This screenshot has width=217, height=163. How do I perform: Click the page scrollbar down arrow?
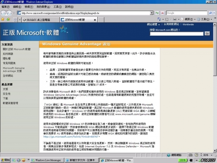pyautogui.click(x=215, y=151)
